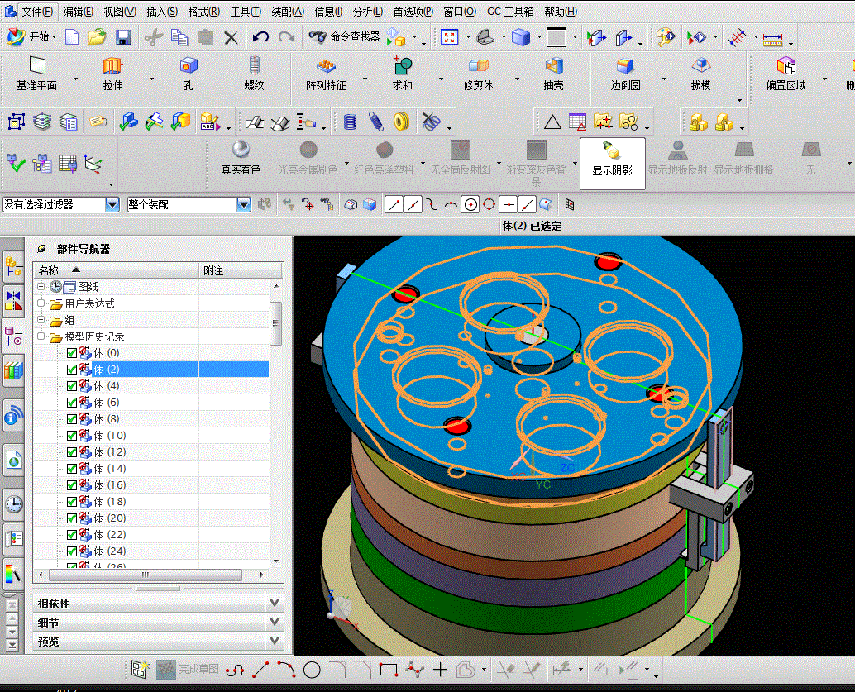Disable the 体 (20) checkbox
This screenshot has height=692, width=855.
point(72,518)
